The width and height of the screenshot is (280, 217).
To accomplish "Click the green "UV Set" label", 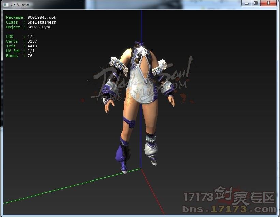I will coord(13,51).
